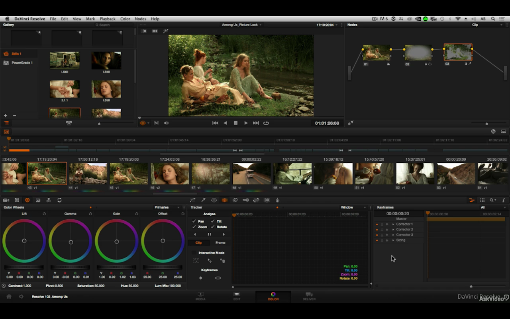Open the Curves palette
Viewport: 510px width, 319px height.
click(193, 200)
